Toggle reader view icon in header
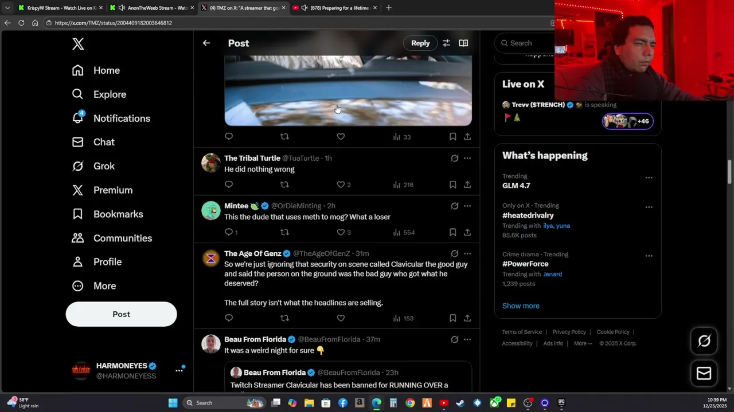Screen dimensions: 734x412 coord(463,43)
